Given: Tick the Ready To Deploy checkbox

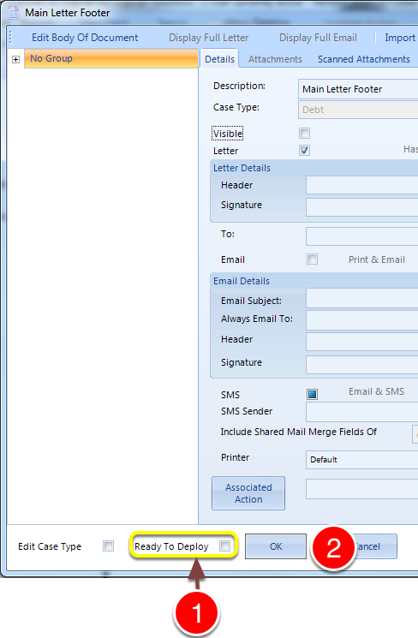Looking at the screenshot, I should [x=224, y=546].
